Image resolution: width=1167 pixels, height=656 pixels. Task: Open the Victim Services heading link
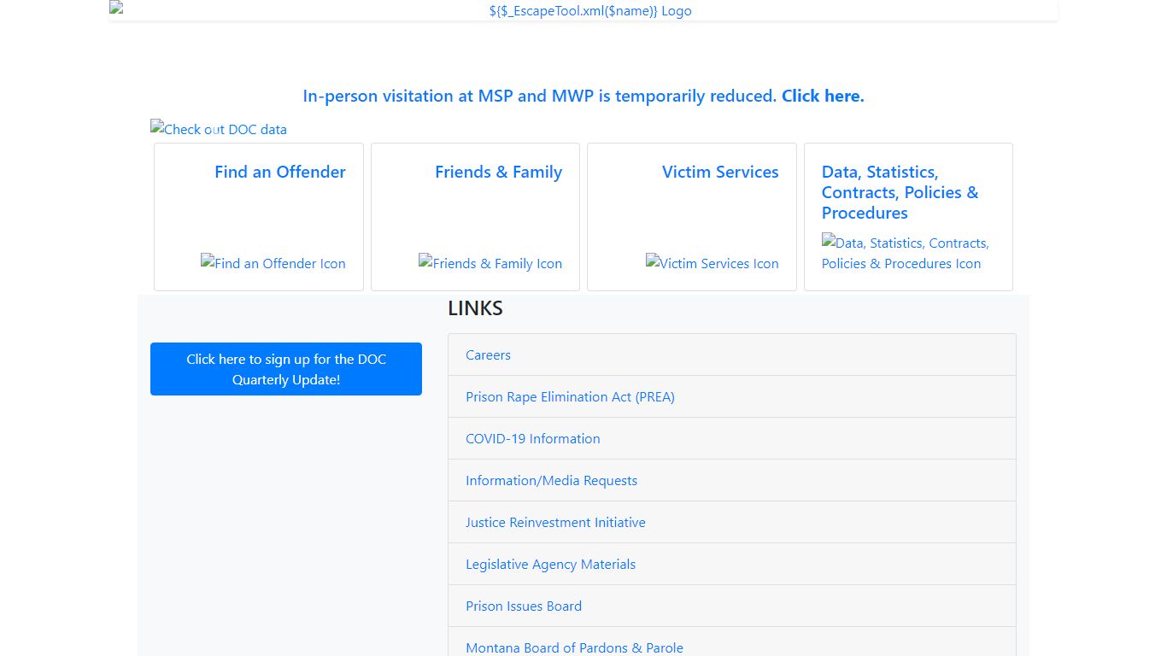[720, 172]
